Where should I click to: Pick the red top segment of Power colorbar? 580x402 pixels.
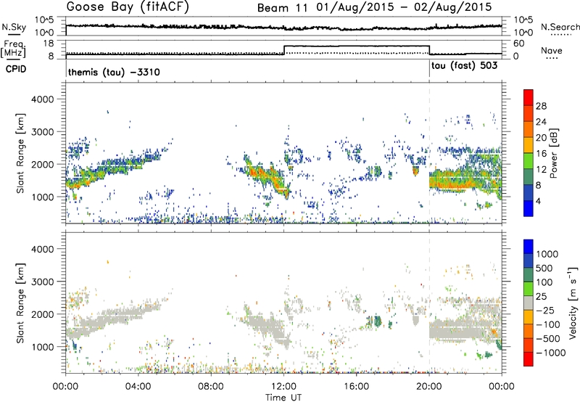click(x=529, y=97)
